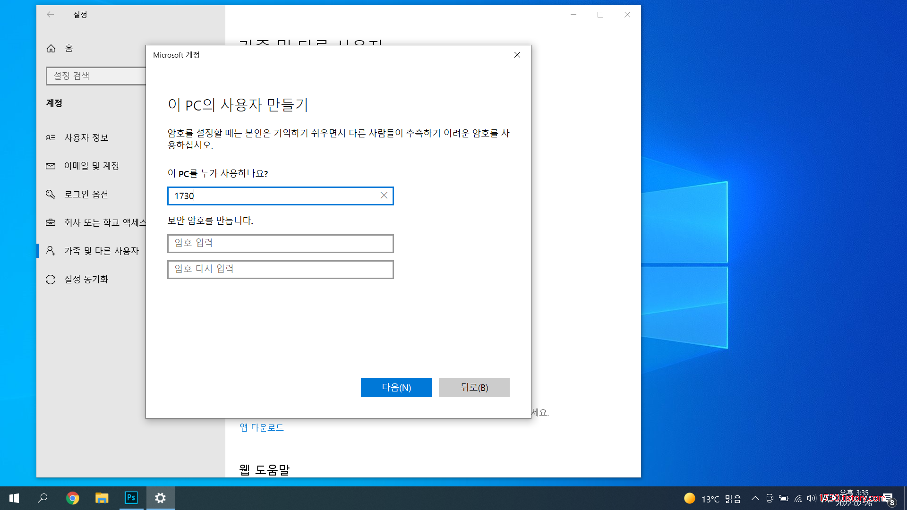Open the user info menu item
Screen dimensions: 907x510
(x=86, y=137)
